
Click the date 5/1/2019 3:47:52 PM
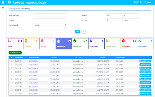point(103,86)
